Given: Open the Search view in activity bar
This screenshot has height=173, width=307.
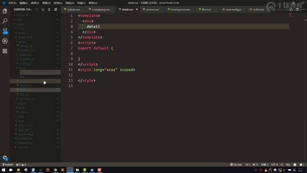Looking at the screenshot, I should click(5, 21).
